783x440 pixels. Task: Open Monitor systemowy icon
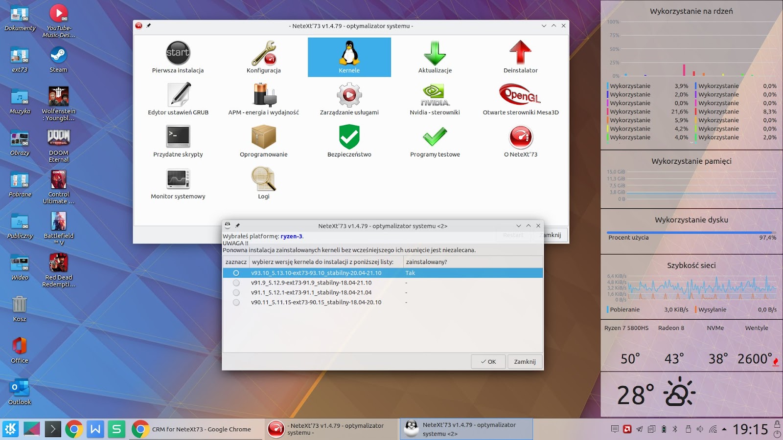tap(178, 183)
